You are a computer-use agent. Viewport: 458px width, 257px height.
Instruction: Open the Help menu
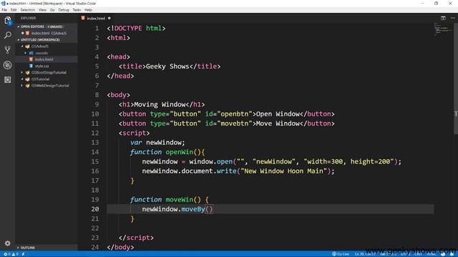pyautogui.click(x=88, y=10)
